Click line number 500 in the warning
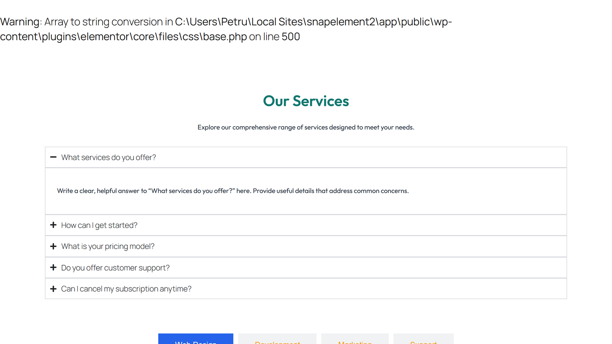The height and width of the screenshot is (344, 612). click(291, 37)
